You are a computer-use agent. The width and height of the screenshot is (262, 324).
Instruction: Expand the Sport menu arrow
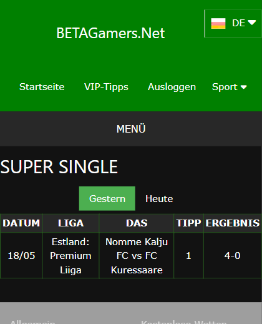click(244, 87)
